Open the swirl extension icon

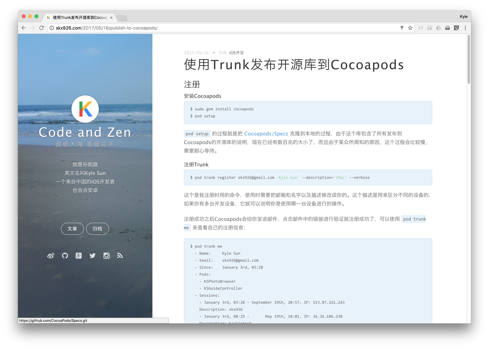point(421,28)
